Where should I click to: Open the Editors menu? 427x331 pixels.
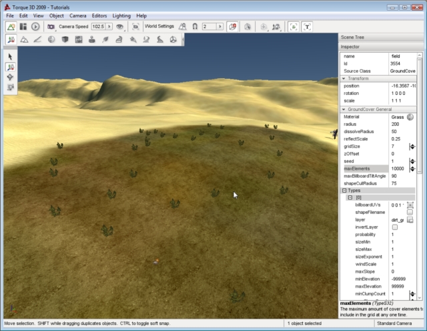[x=99, y=15]
